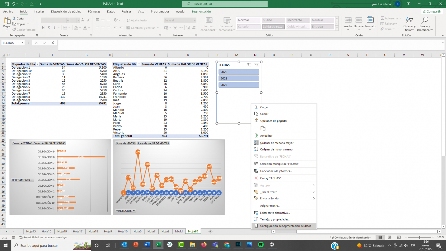Click the vertical scrollbar down arrow
The width and height of the screenshot is (446, 251).
[x=443, y=227]
